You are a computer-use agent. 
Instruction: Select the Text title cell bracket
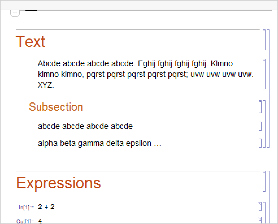[264, 40]
